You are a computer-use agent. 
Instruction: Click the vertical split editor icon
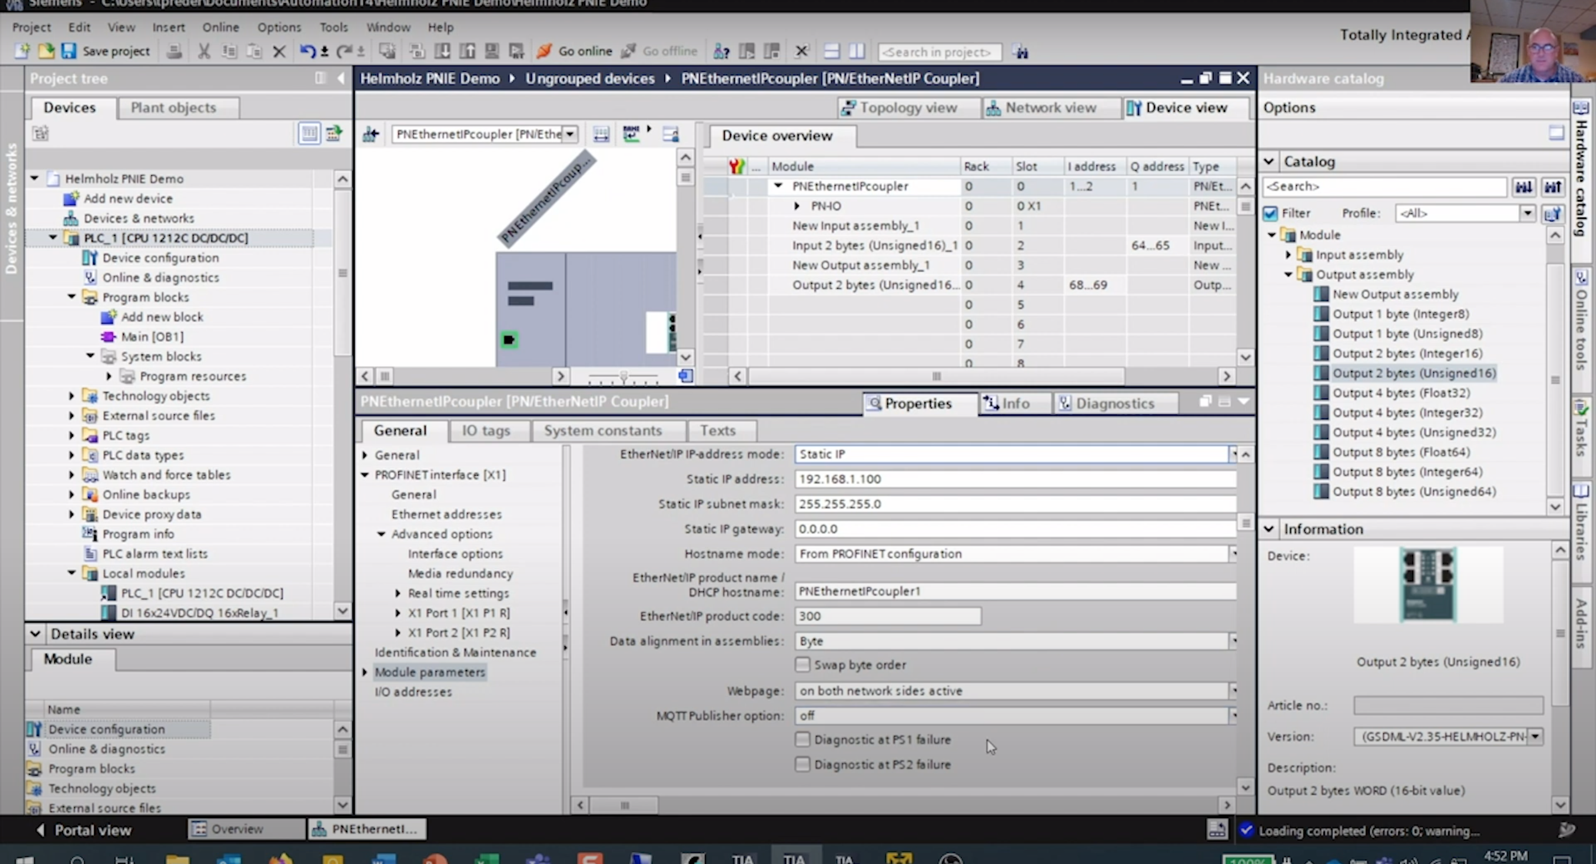click(x=857, y=52)
